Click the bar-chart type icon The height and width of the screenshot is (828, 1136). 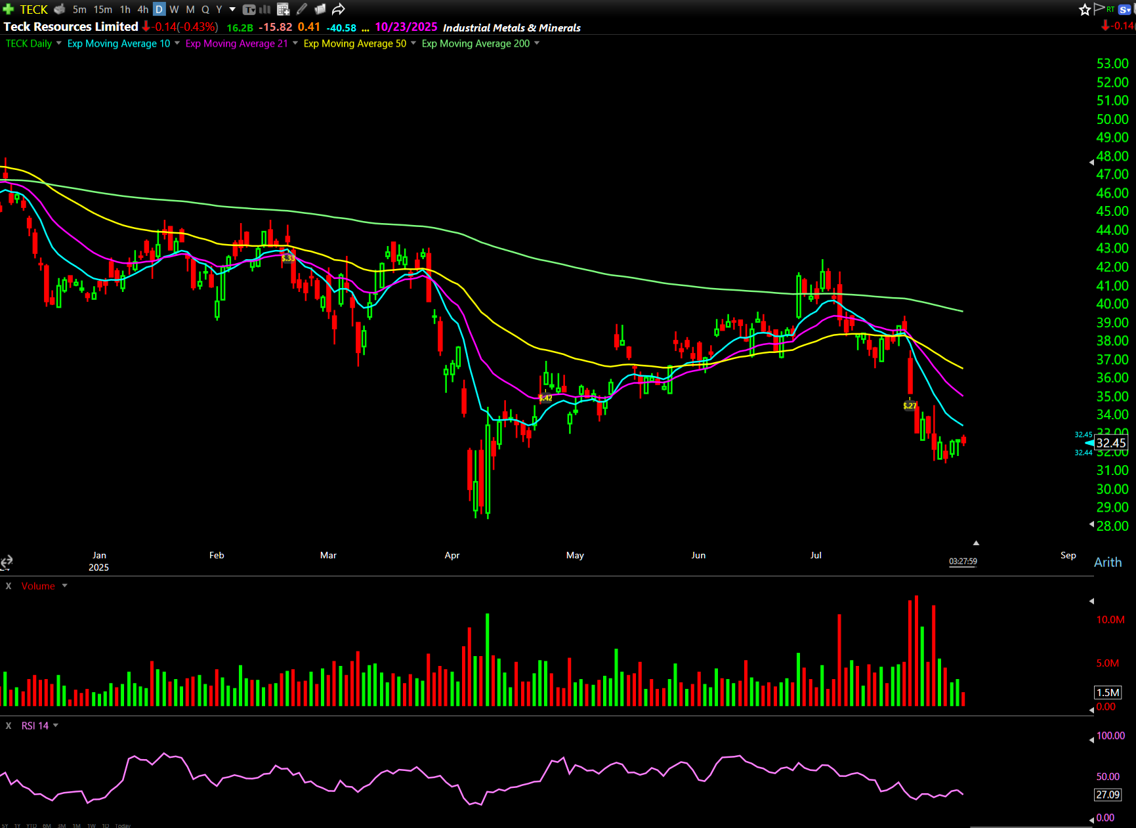pos(265,9)
